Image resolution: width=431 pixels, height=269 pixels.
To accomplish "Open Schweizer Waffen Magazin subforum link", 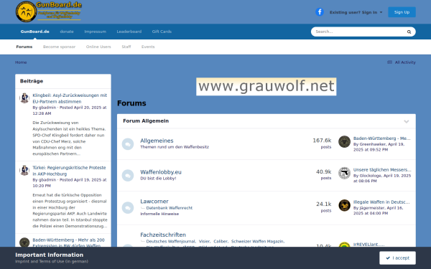I will tap(257, 241).
